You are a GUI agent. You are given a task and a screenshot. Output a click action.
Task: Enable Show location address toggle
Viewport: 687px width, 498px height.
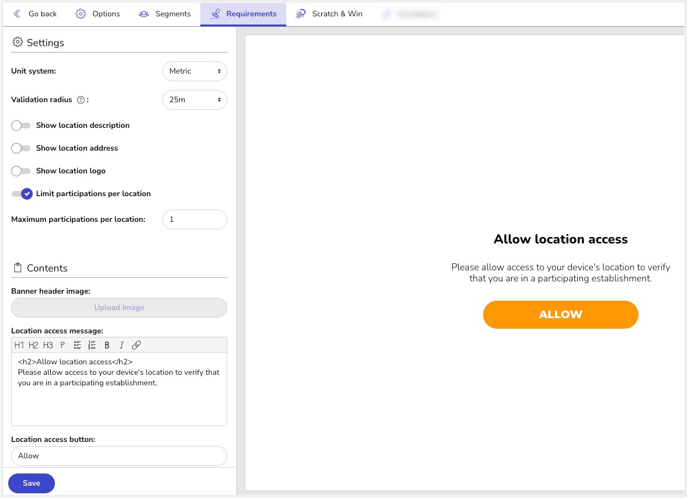[20, 148]
